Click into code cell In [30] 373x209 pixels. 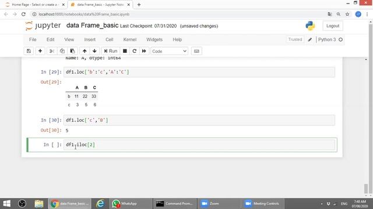tap(199, 120)
